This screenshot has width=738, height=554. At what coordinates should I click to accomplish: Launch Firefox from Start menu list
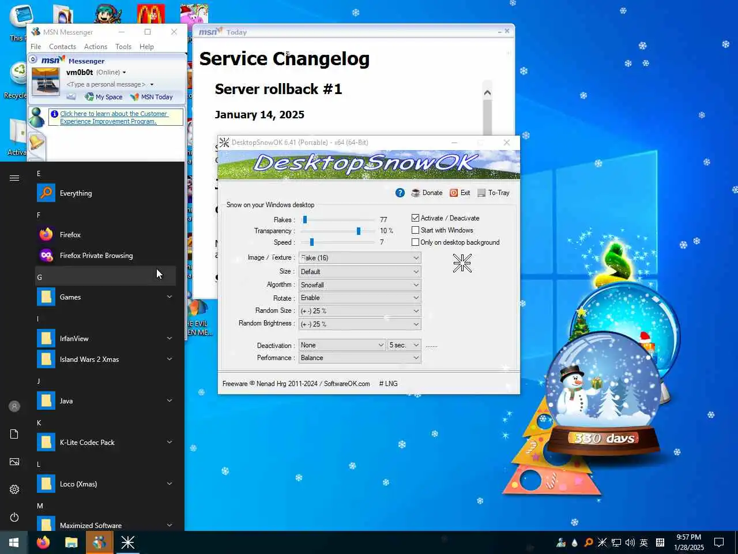tap(106, 235)
